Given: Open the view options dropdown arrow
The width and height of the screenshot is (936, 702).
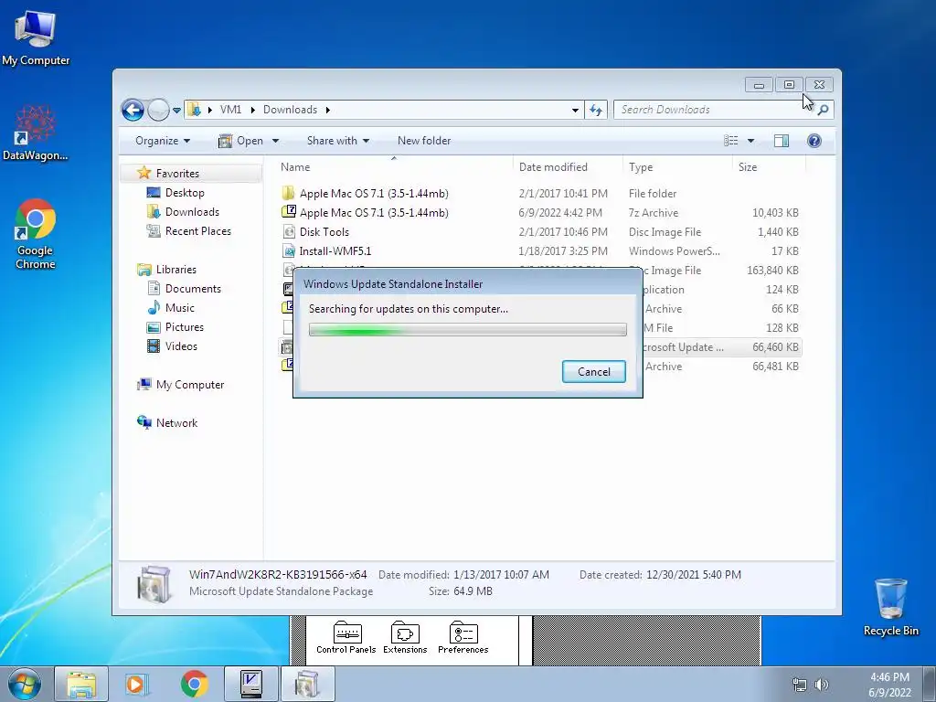Looking at the screenshot, I should 750,141.
